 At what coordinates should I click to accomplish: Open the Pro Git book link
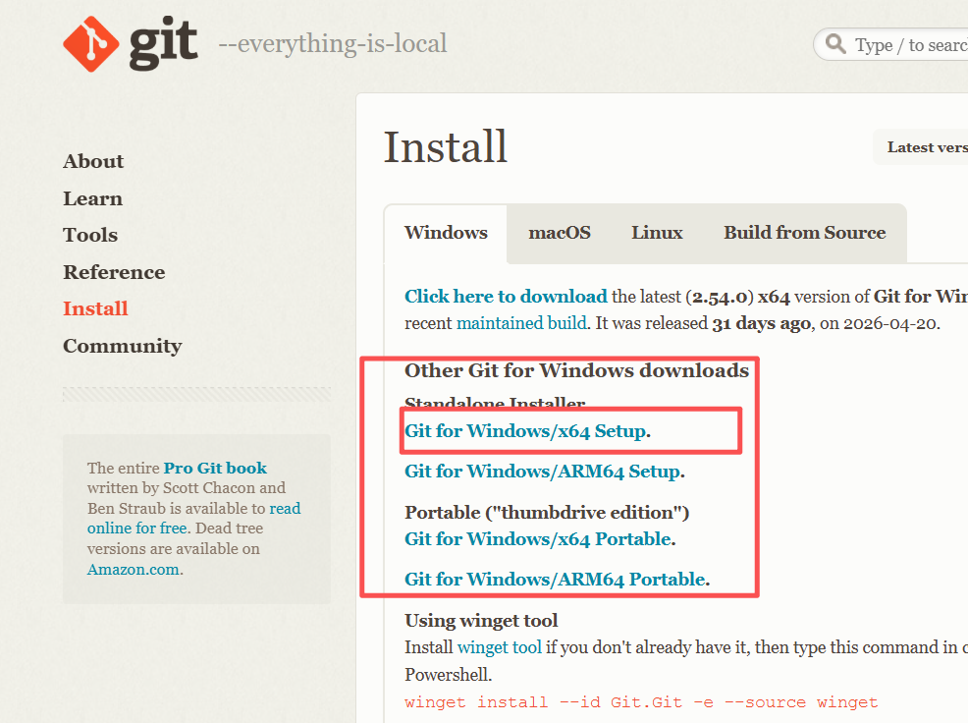(x=215, y=468)
